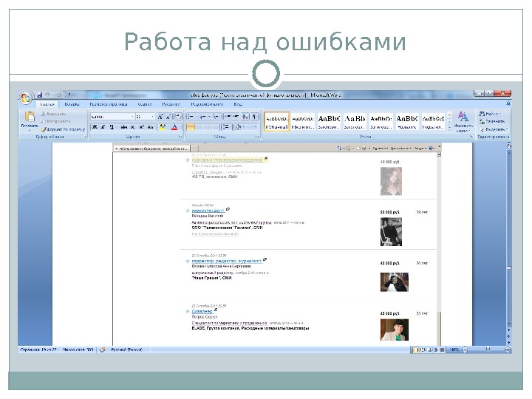The height and width of the screenshot is (399, 532).
Task: Toggle Underline (Ч) formatting
Action: point(112,127)
